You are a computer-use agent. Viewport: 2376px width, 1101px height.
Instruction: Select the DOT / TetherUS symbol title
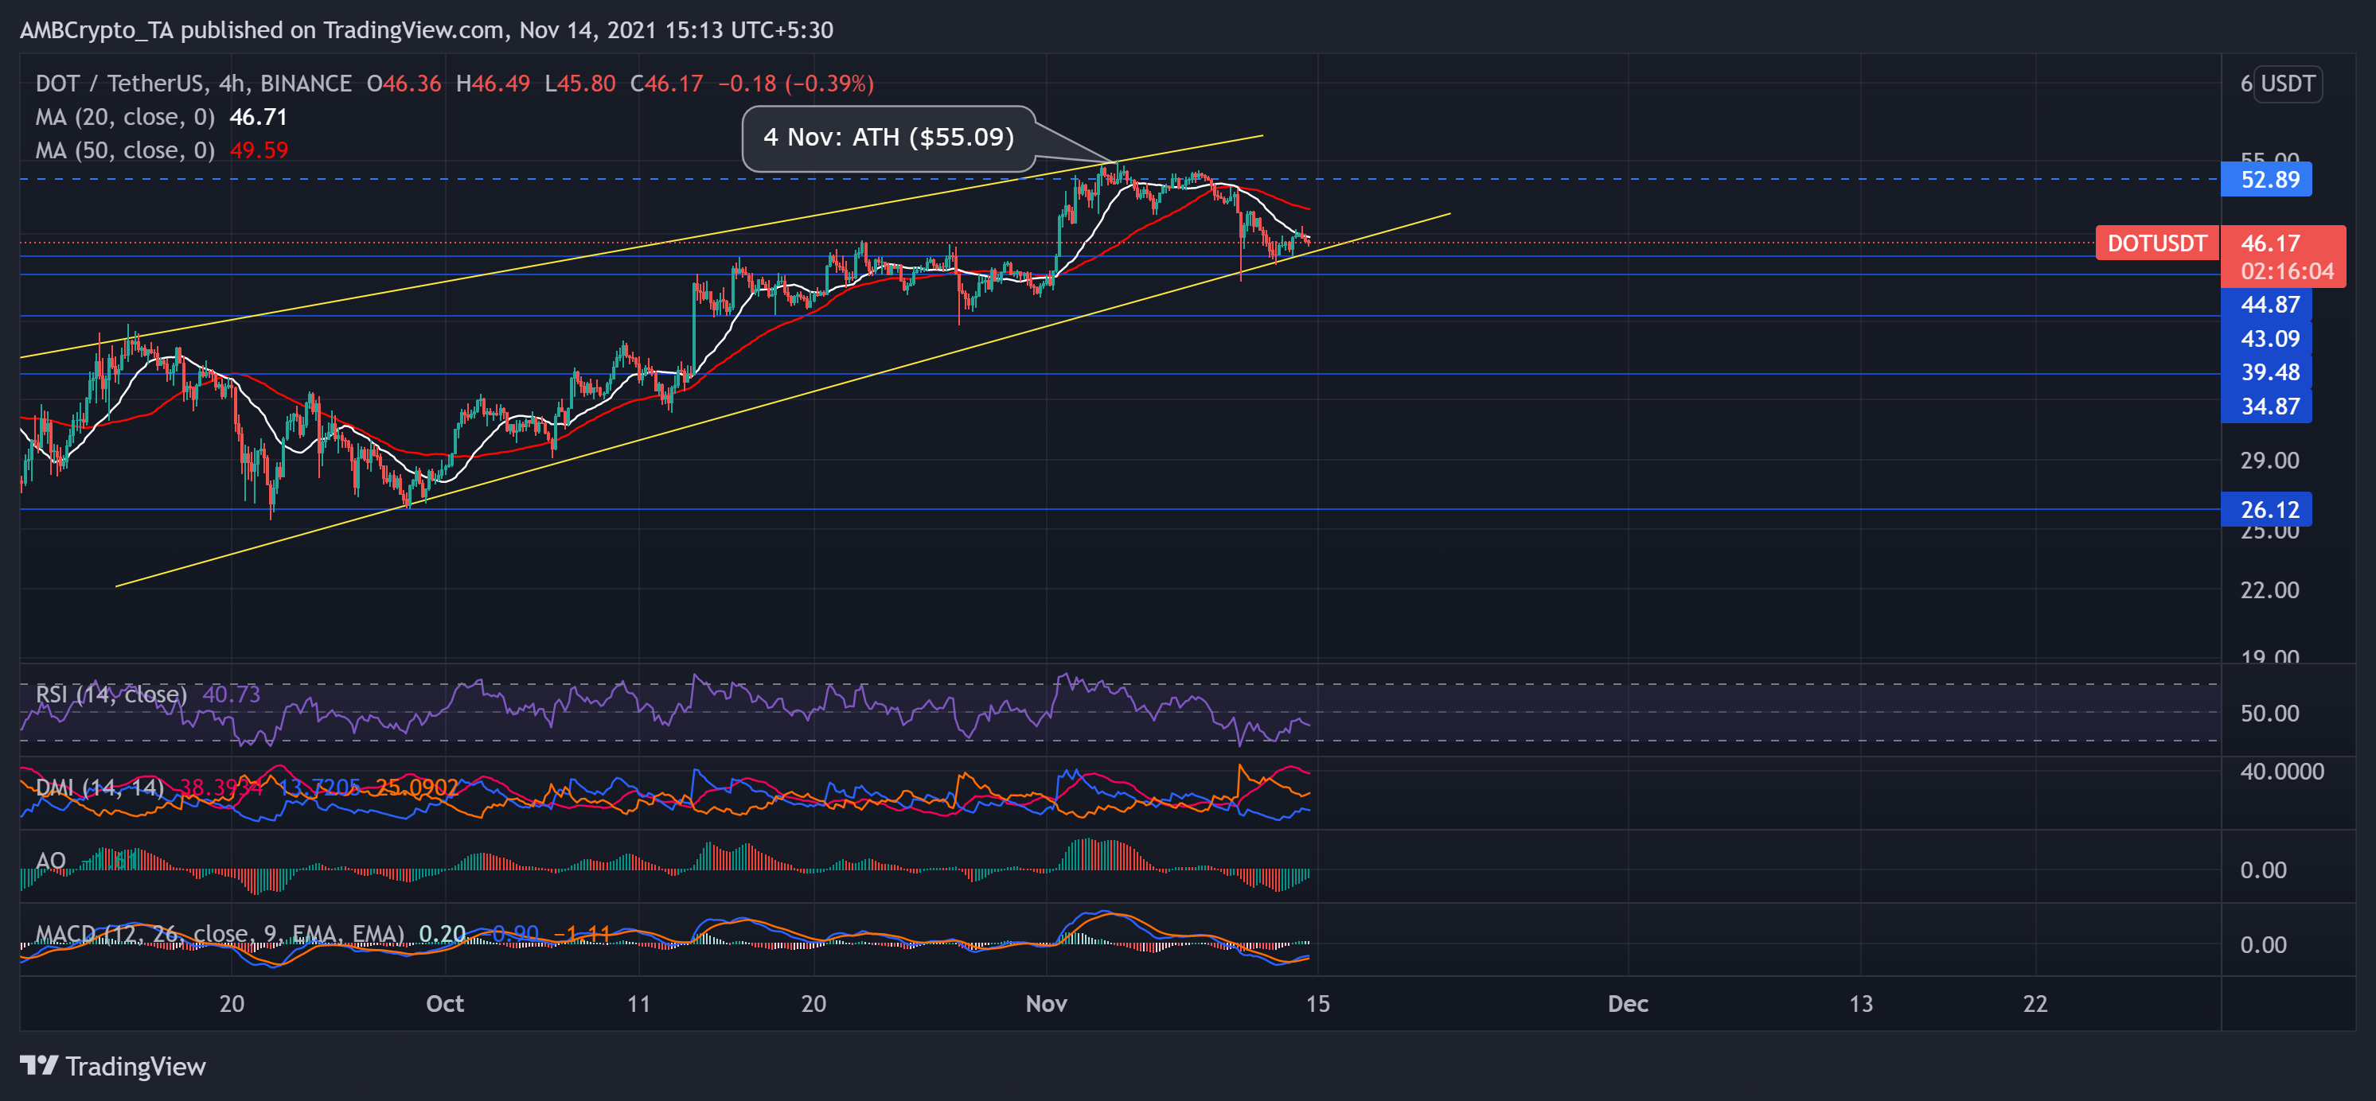pyautogui.click(x=193, y=84)
